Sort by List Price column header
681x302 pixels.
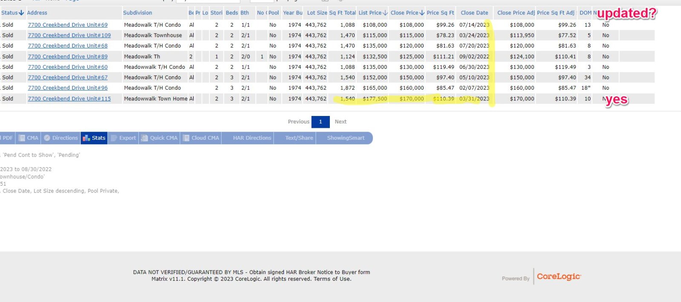click(373, 13)
